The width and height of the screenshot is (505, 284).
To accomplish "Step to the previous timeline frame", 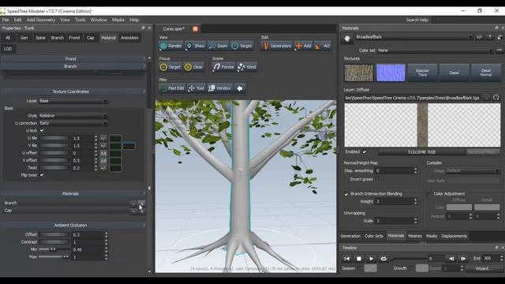I will [451, 259].
